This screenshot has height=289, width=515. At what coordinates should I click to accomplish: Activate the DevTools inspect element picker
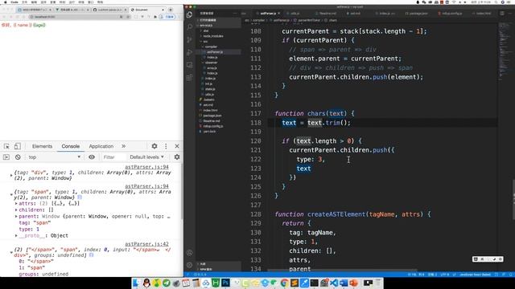click(x=6, y=146)
